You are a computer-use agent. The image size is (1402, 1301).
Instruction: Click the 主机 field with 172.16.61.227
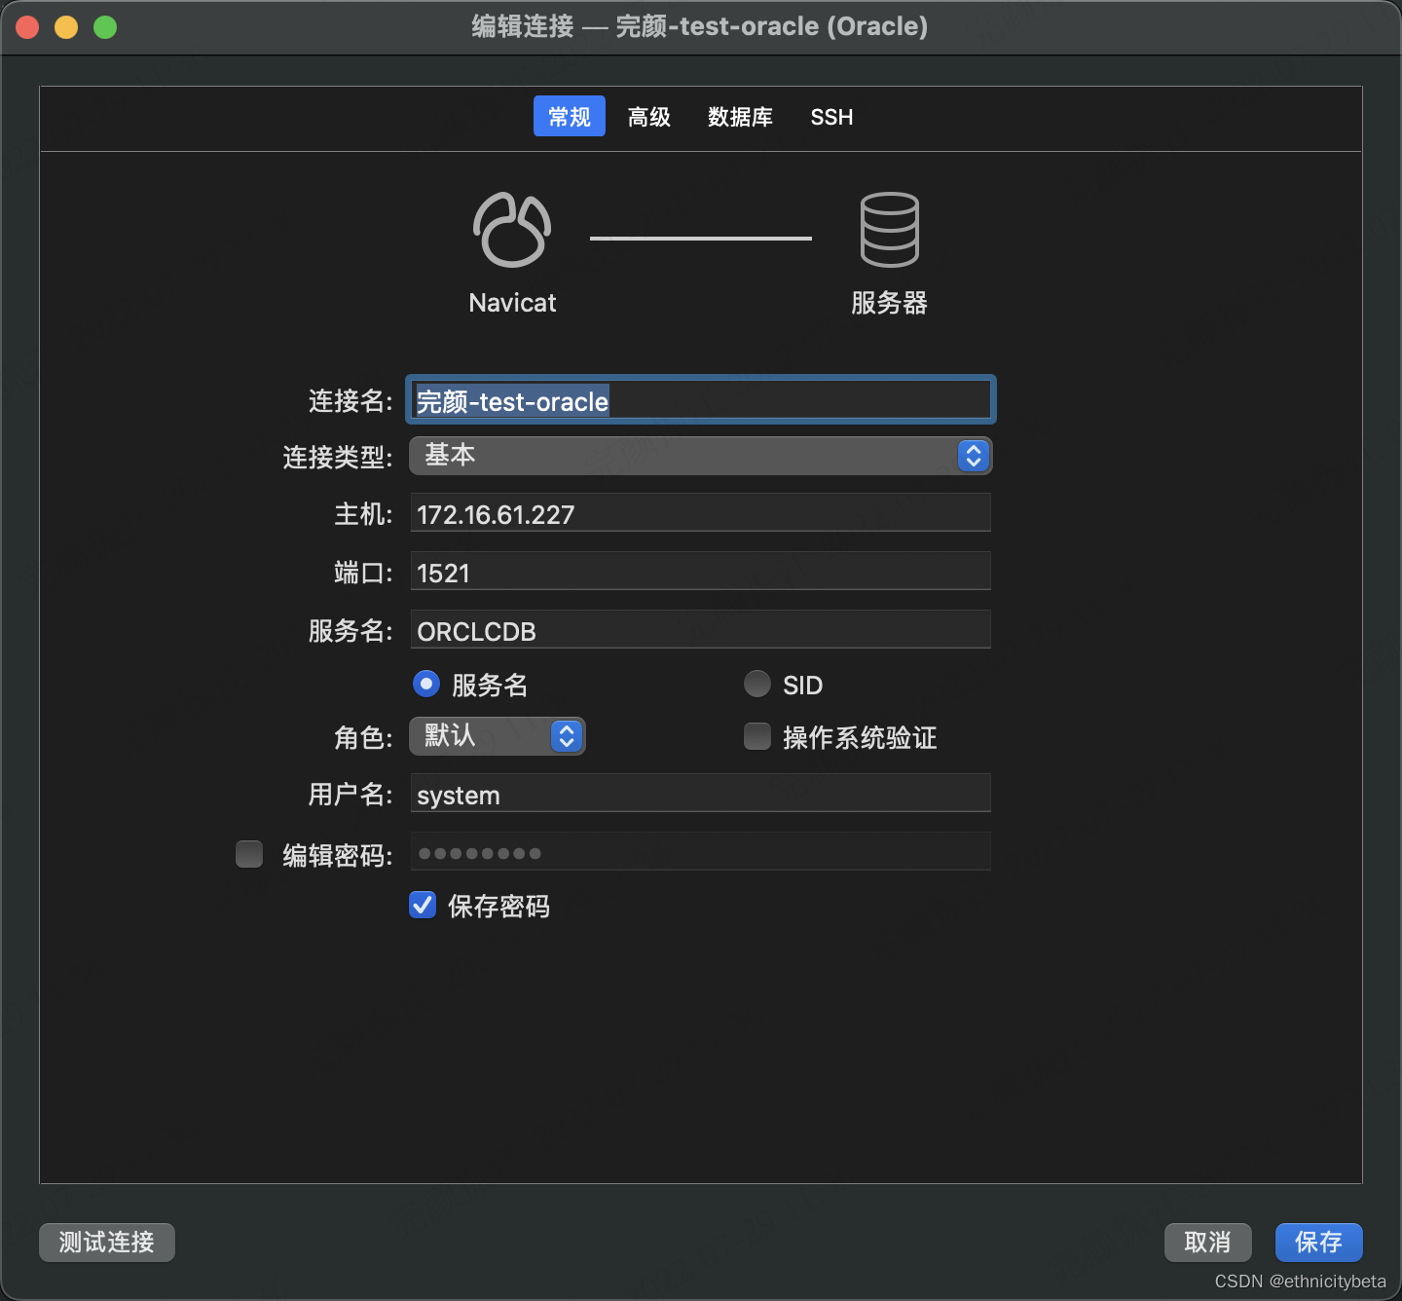coord(701,512)
